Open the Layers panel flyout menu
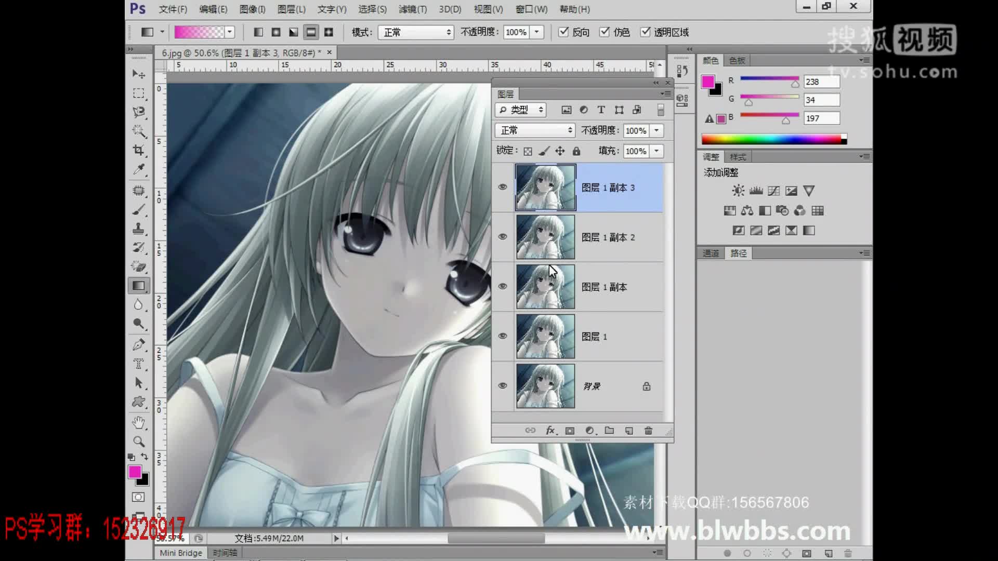This screenshot has height=561, width=998. (x=665, y=94)
